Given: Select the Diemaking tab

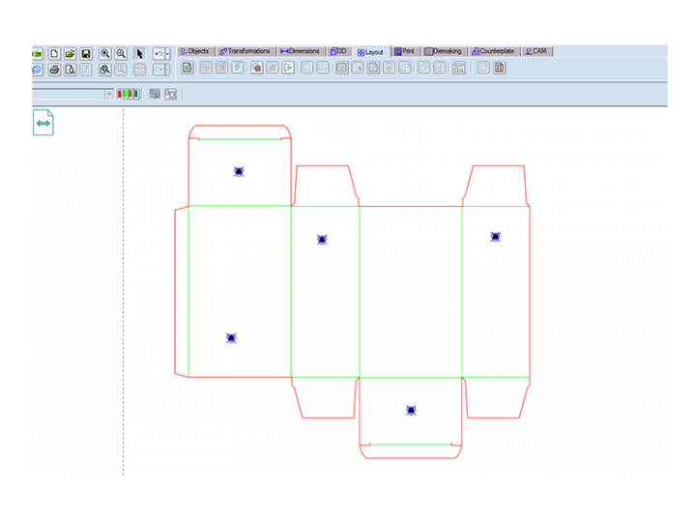Looking at the screenshot, I should click(444, 51).
